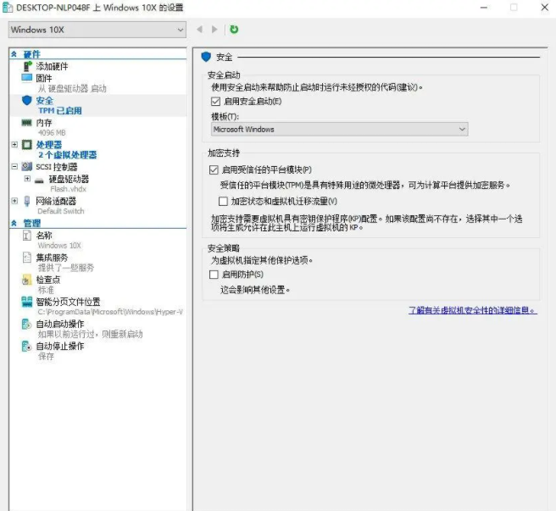Expand the 处理器 tree node

[x=14, y=145]
